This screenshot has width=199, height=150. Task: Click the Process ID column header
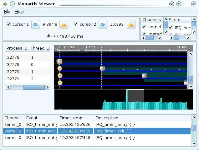17,48
